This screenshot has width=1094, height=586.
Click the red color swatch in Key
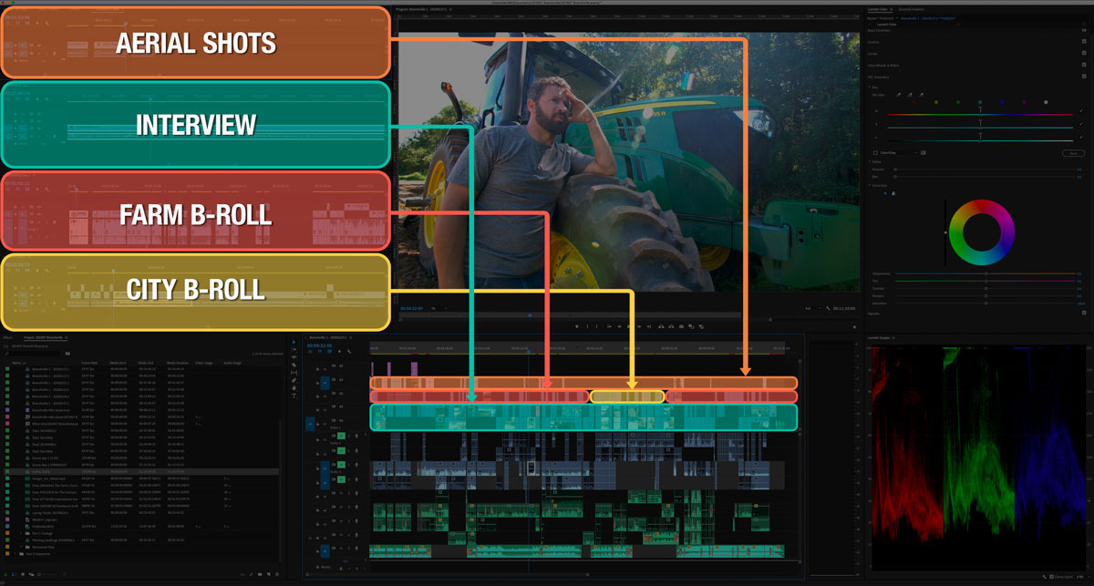click(x=914, y=102)
